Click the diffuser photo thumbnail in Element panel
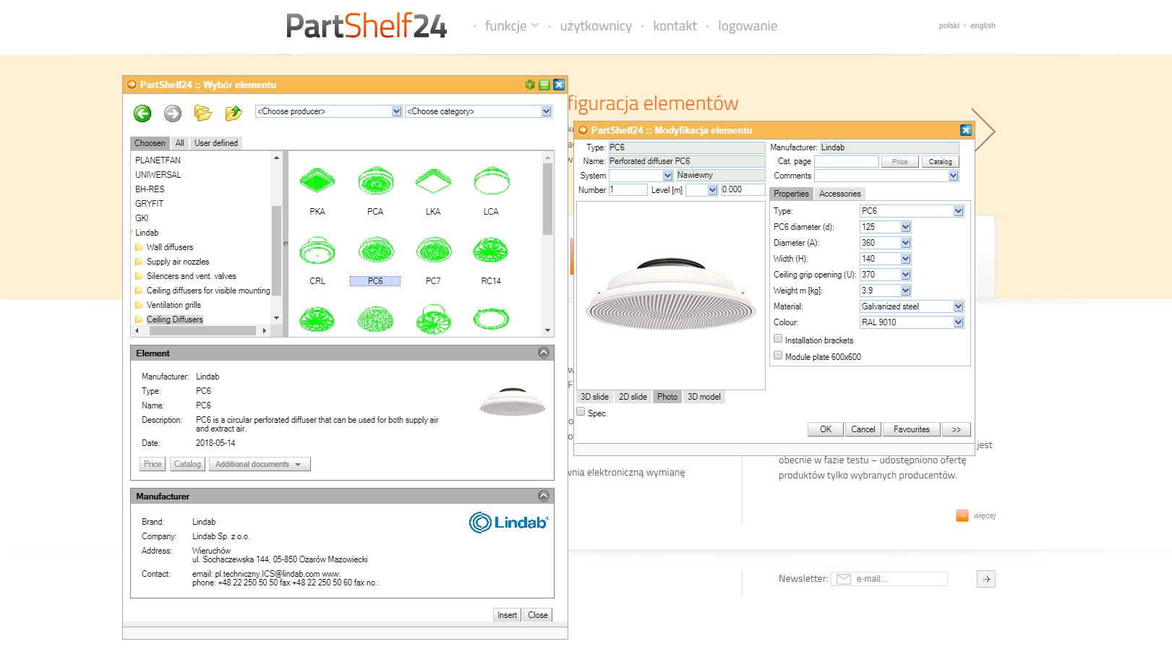This screenshot has width=1172, height=657. point(512,402)
